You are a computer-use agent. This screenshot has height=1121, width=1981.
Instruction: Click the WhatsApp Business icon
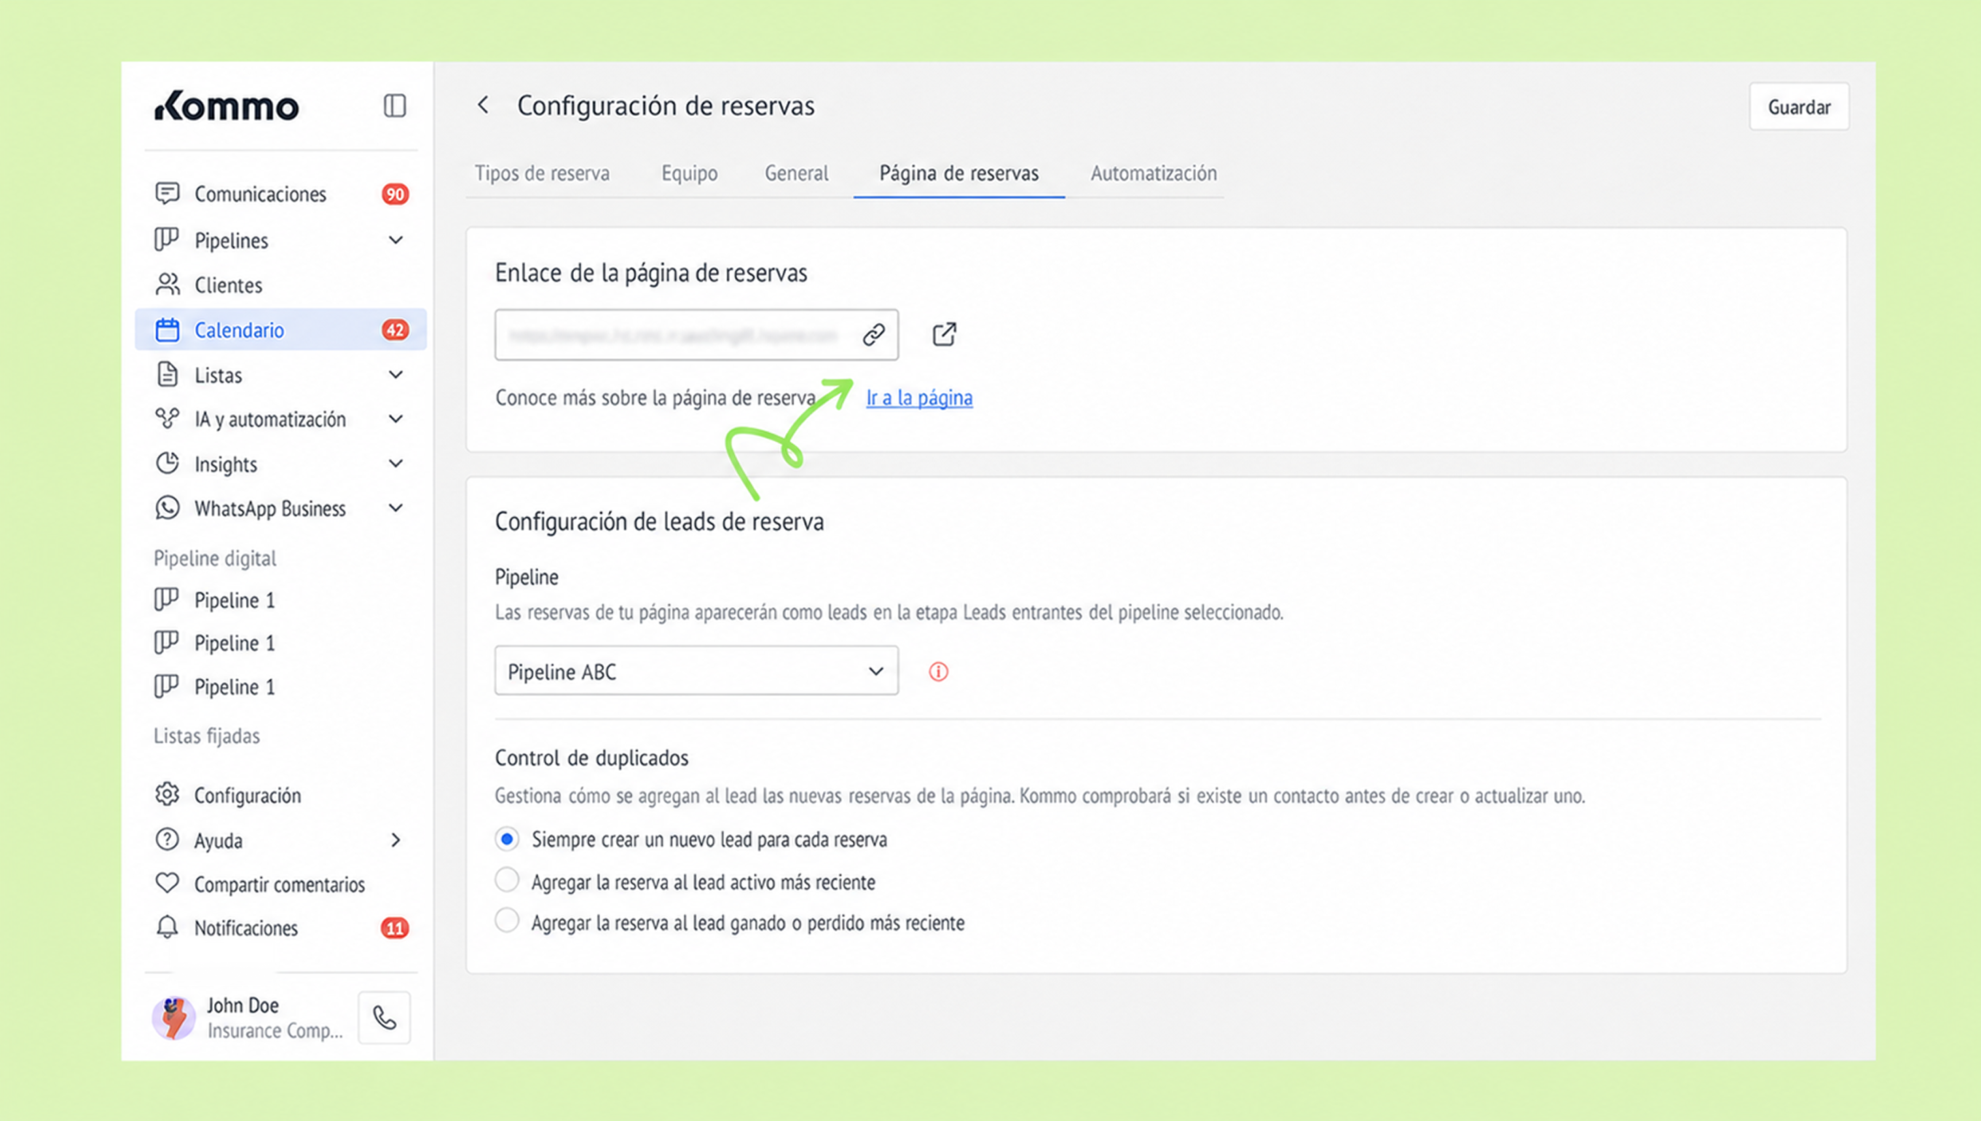coord(167,508)
